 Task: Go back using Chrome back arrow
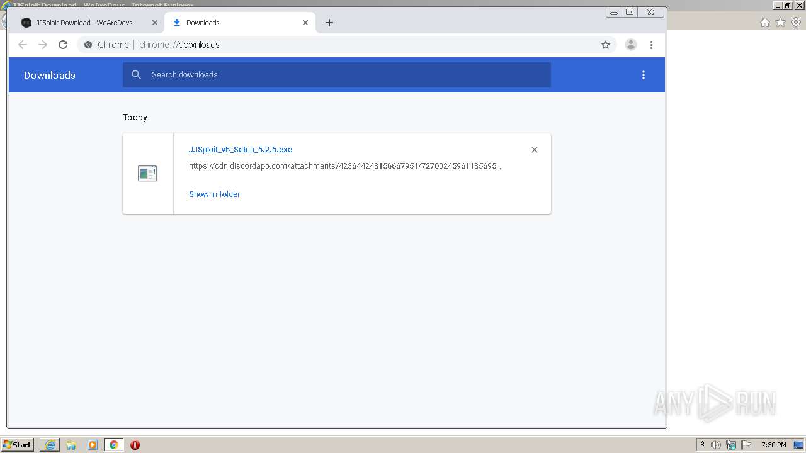(x=23, y=45)
